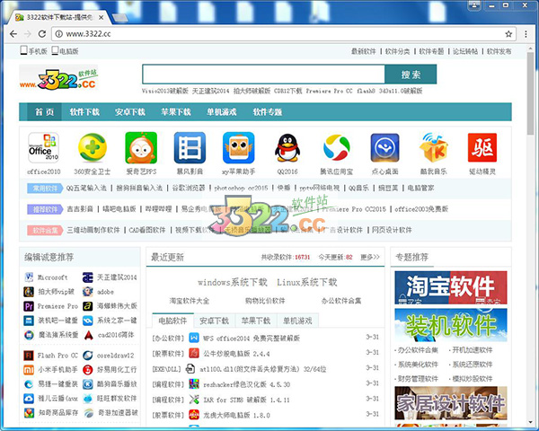
Task: Bookmark this page with the star icon
Action: pos(508,34)
